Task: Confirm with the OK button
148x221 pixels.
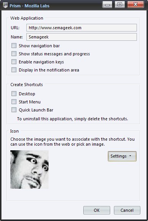Action: tap(97, 210)
